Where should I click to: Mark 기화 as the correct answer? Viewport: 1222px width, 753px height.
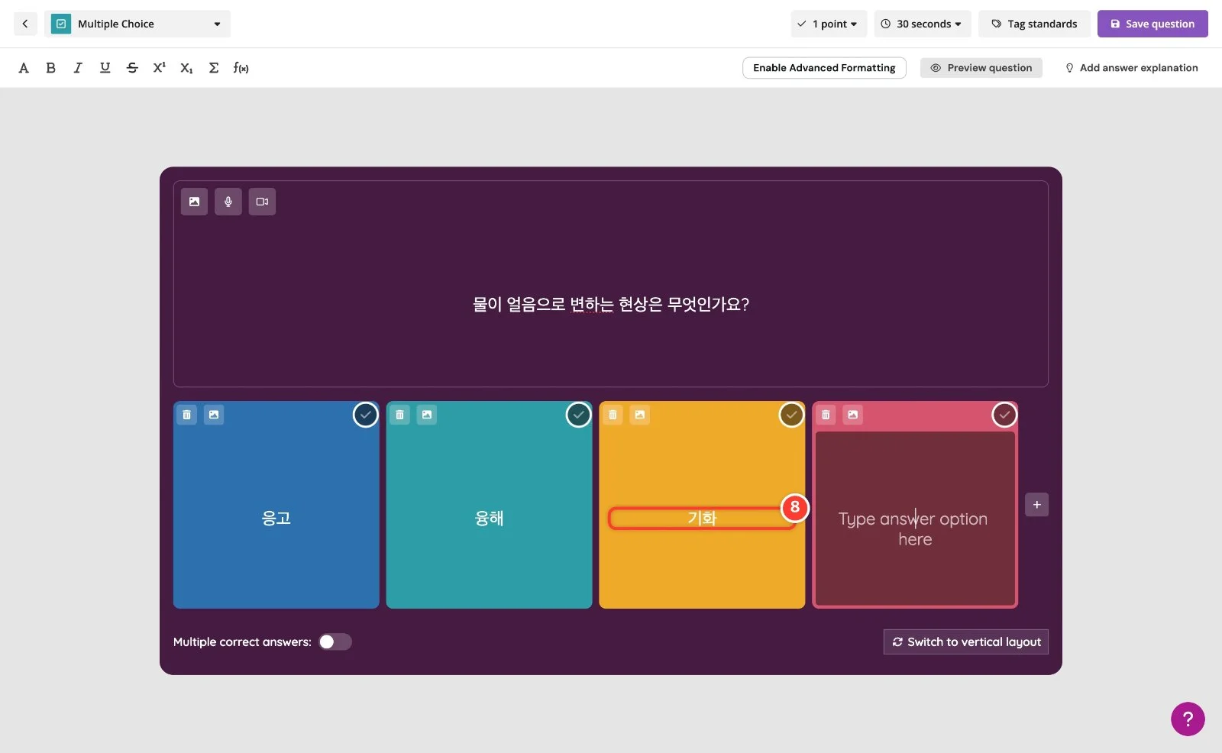click(x=791, y=415)
